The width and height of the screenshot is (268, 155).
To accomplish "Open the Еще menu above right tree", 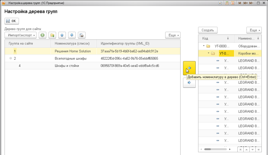I will click(x=254, y=30).
